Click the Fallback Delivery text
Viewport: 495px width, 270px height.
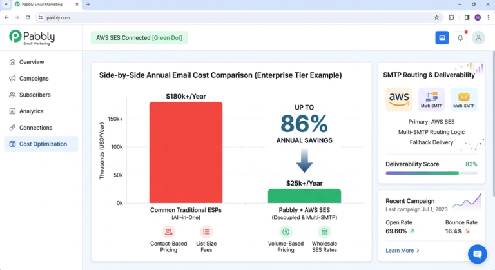(x=431, y=142)
